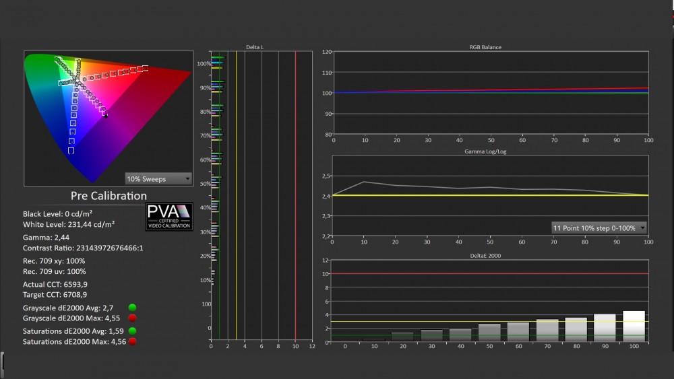The width and height of the screenshot is (674, 379).
Task: Expand the 11 Point 10% step dropdown
Action: 599,228
